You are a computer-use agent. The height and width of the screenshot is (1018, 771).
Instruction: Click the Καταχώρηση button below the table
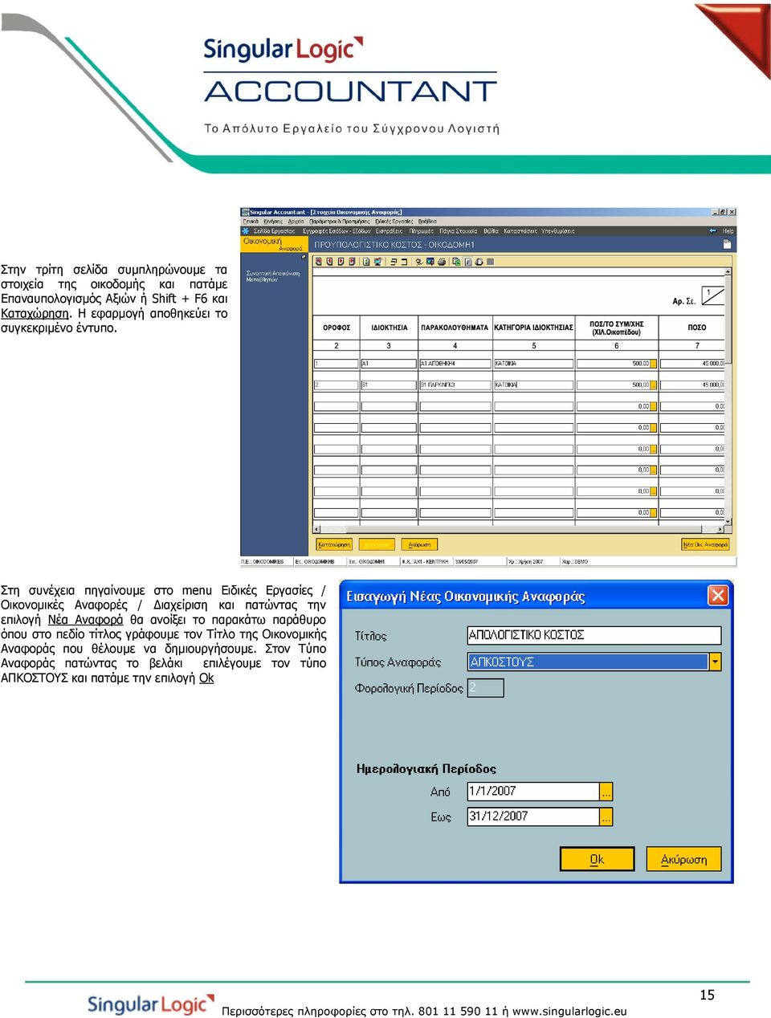click(x=334, y=544)
